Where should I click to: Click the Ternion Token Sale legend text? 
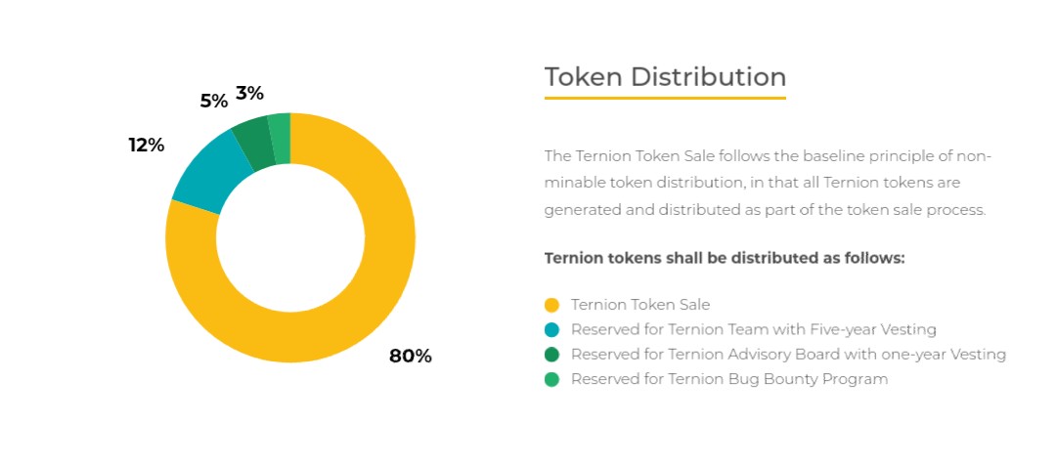tap(640, 305)
